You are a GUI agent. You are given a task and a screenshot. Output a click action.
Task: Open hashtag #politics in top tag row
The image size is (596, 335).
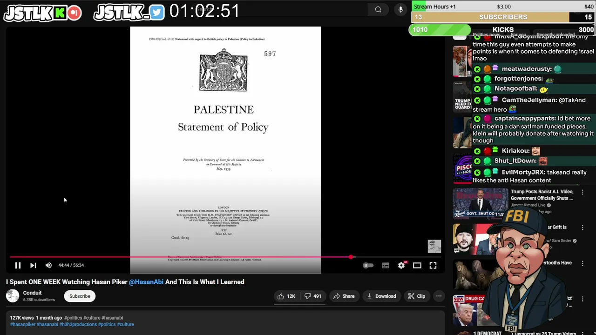point(73,318)
